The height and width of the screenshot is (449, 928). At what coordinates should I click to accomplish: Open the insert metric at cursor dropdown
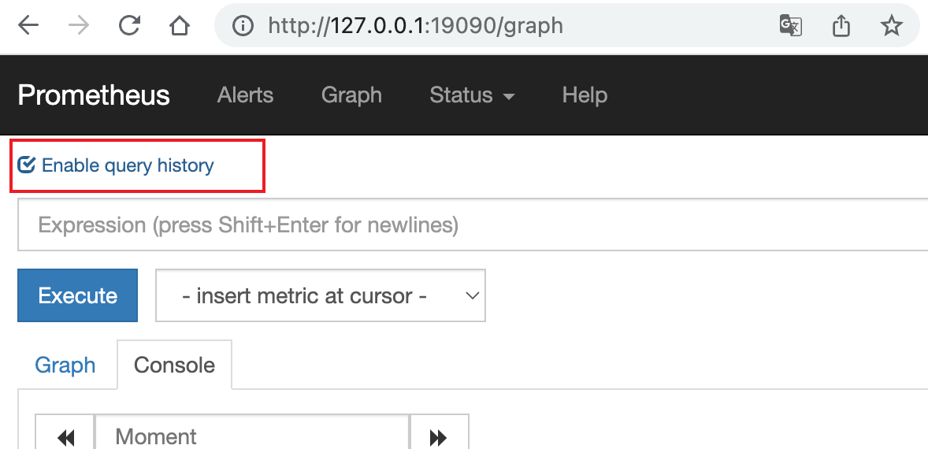321,296
